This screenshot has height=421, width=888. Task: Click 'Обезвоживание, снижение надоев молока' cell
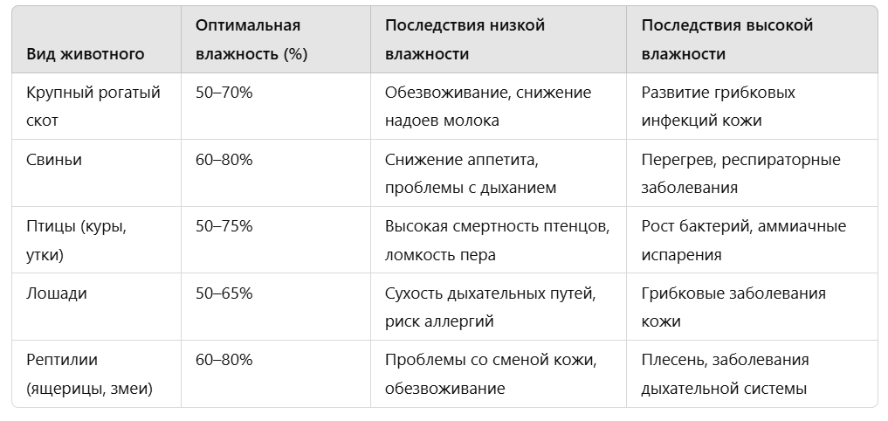pos(488,107)
